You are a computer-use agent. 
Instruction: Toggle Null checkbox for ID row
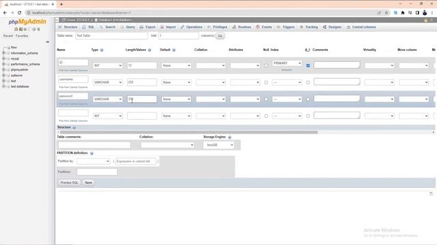pos(266,66)
